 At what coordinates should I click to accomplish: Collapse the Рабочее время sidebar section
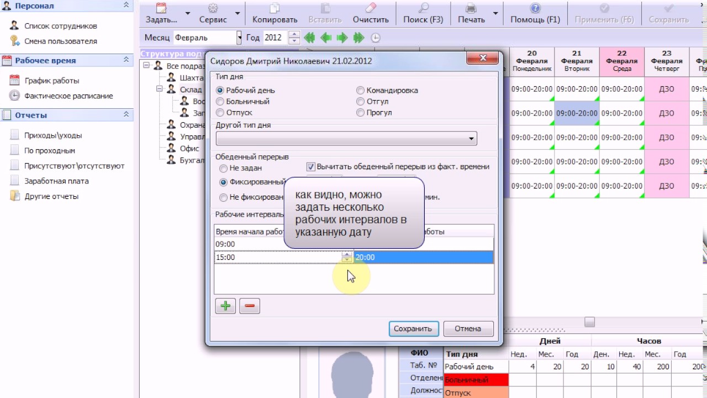[126, 60]
